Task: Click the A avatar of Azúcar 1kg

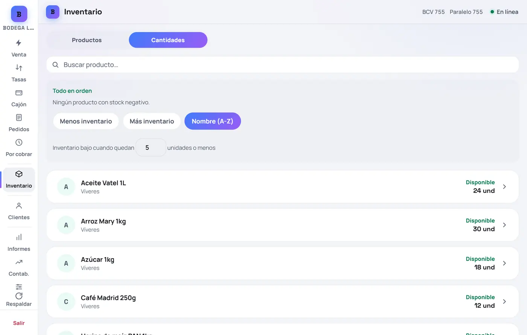Action: coord(66,263)
